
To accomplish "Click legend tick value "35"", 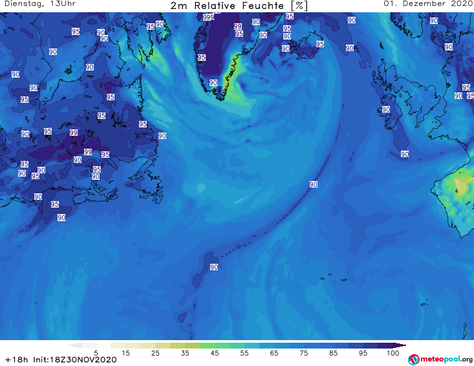I will coord(185,353).
